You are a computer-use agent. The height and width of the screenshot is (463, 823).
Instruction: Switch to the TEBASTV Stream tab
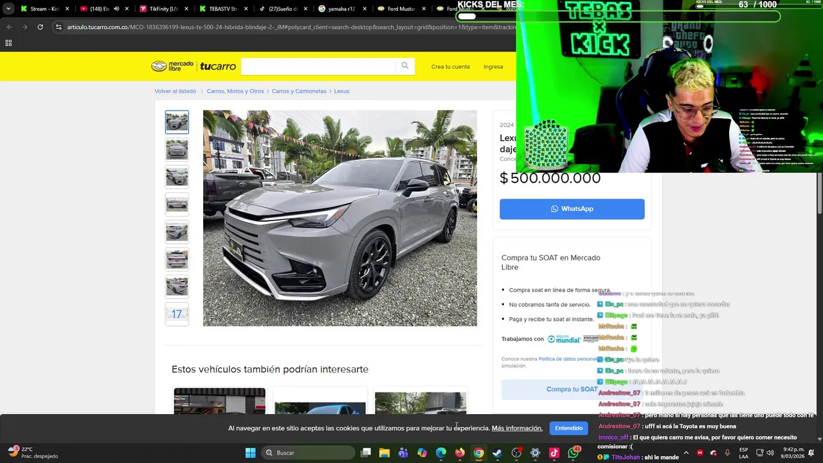(x=222, y=9)
